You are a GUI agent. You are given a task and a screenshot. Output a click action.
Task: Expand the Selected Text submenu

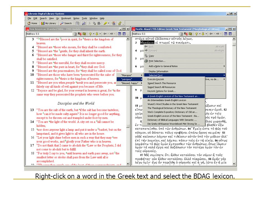pyautogui.click(x=185, y=75)
